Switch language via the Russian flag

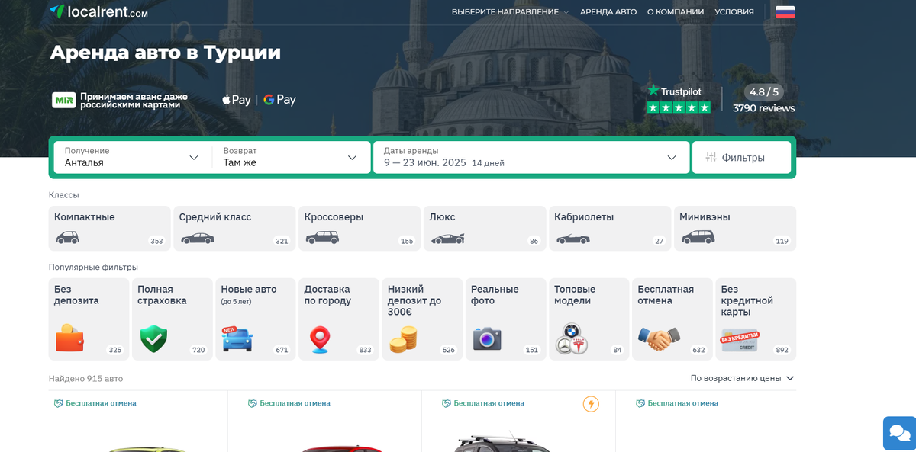click(x=785, y=11)
